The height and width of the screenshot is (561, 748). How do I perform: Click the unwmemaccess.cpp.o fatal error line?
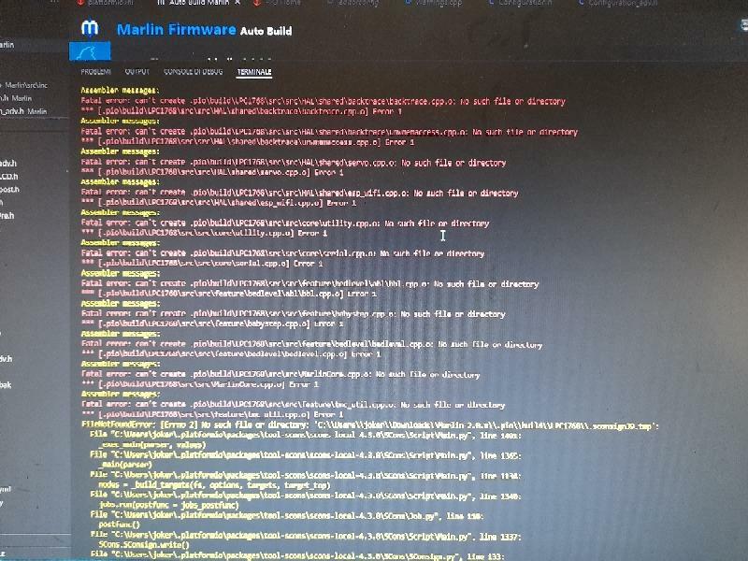coord(329,132)
